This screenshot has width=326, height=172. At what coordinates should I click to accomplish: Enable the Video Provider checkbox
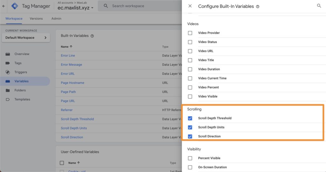click(x=190, y=33)
